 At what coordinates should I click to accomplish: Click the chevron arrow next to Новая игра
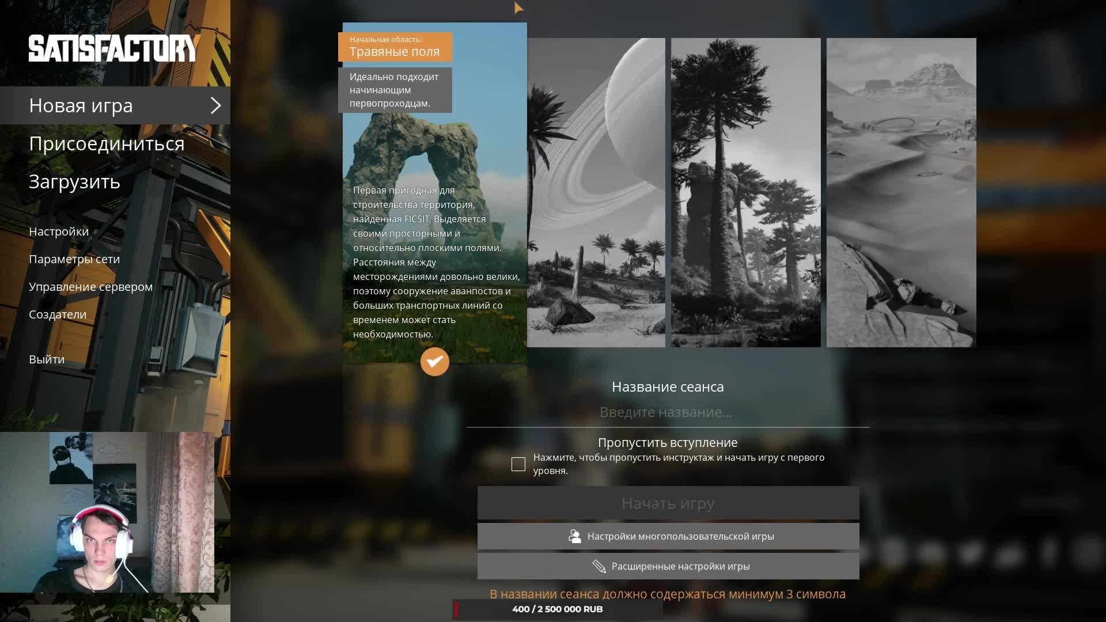coord(215,105)
